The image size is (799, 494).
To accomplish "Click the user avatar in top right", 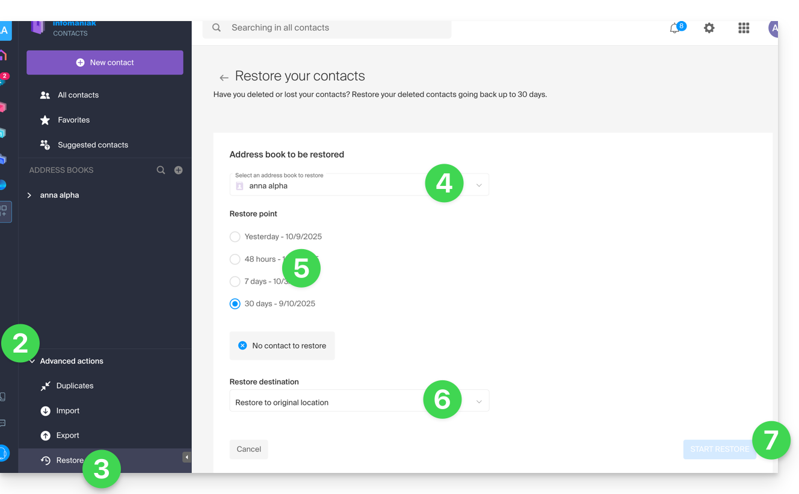I will (x=773, y=28).
